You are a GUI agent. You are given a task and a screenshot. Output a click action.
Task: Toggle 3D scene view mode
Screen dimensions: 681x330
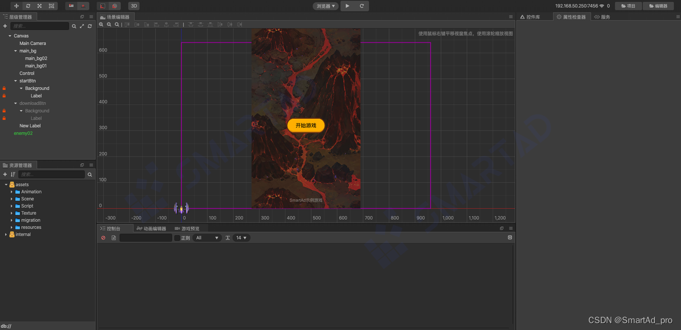tap(134, 6)
